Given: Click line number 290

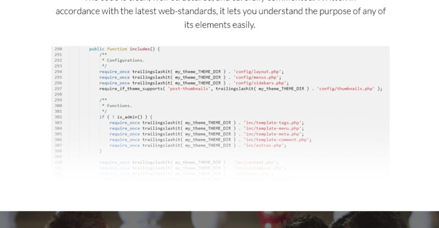Looking at the screenshot, I should tap(58, 49).
